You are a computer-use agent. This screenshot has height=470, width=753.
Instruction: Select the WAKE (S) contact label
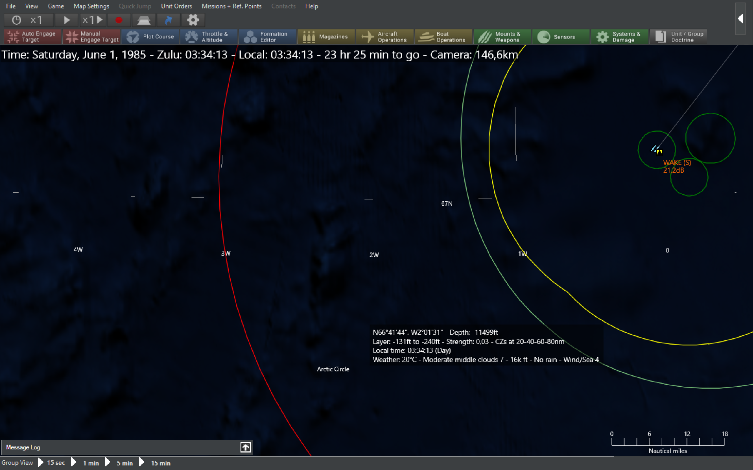coord(677,162)
